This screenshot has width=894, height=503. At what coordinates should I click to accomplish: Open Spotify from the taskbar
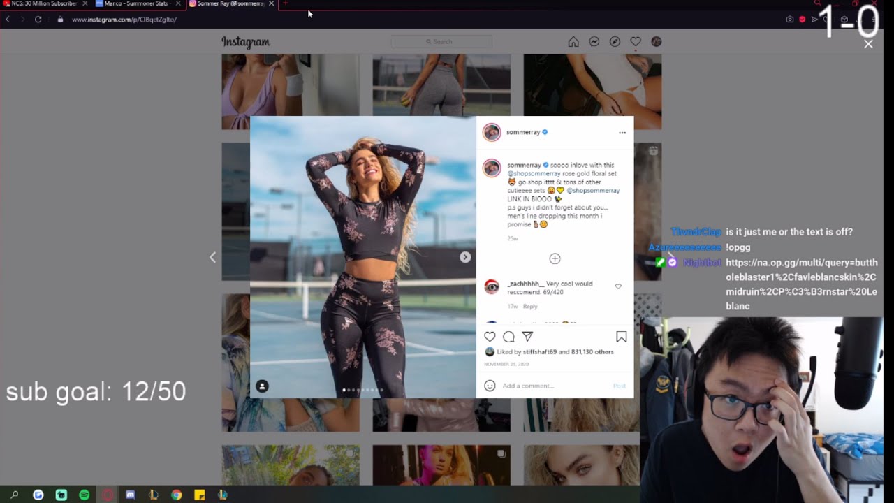point(85,495)
